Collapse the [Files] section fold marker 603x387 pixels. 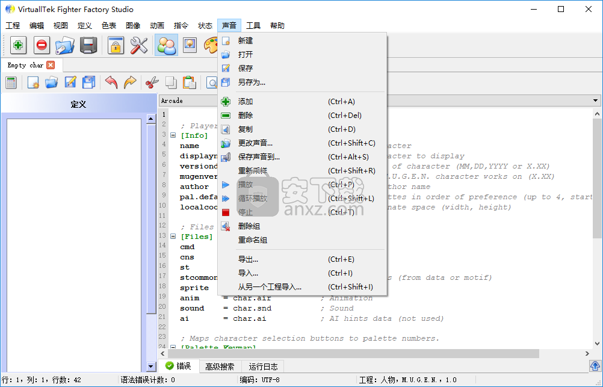[173, 237]
